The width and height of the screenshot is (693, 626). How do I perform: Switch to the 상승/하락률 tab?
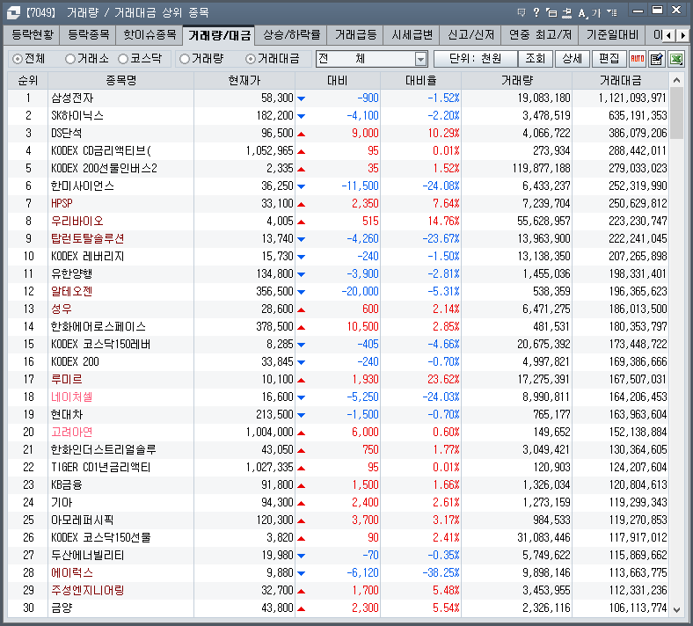point(291,35)
